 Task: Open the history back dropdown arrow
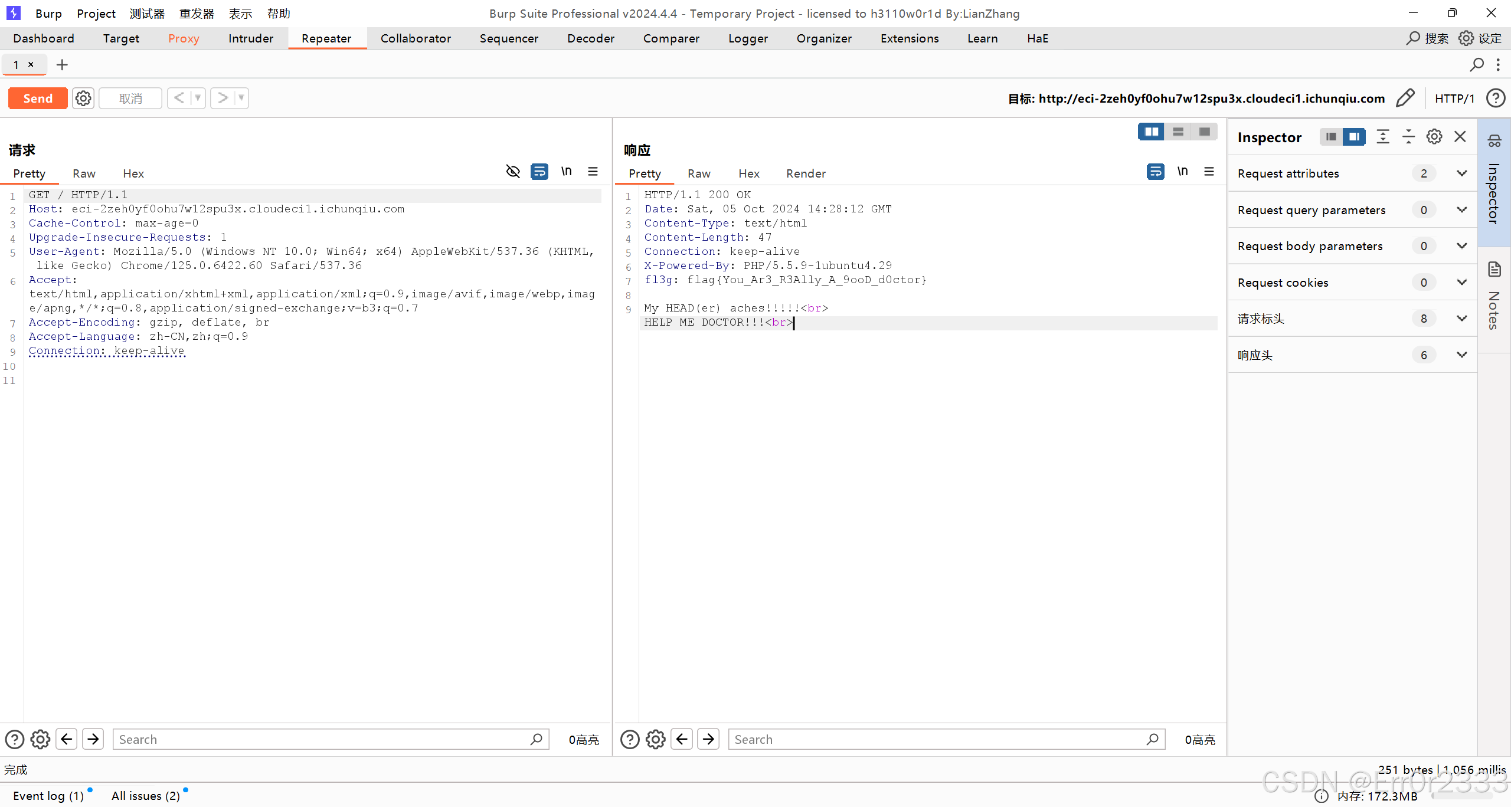tap(198, 98)
